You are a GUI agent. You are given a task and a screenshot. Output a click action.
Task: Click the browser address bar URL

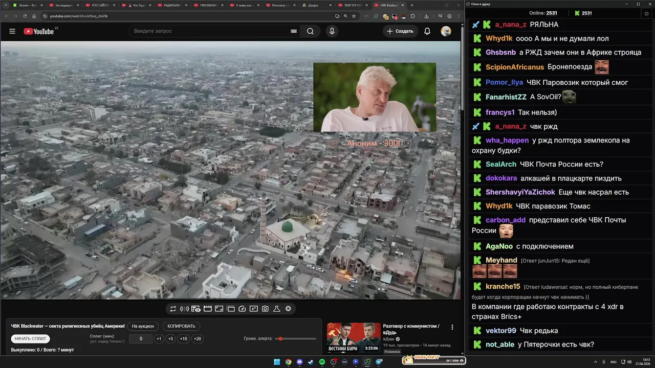pos(79,16)
